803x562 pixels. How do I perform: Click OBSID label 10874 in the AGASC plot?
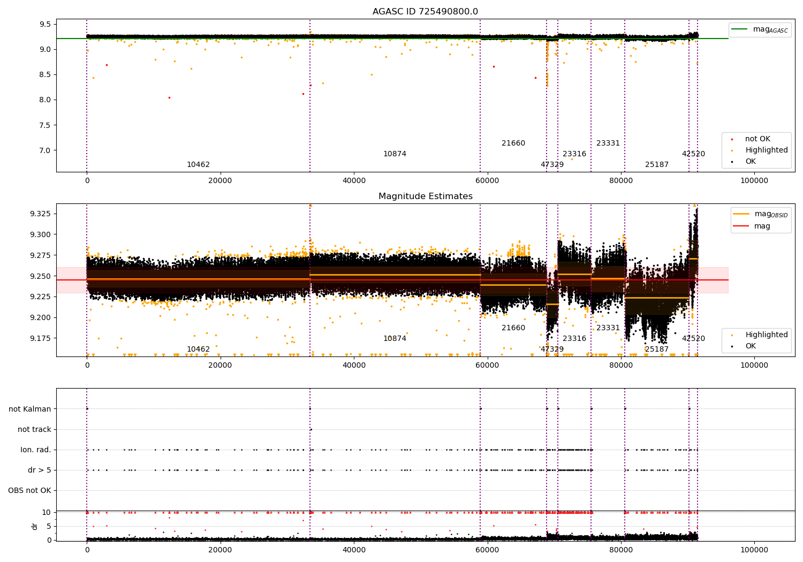click(395, 154)
